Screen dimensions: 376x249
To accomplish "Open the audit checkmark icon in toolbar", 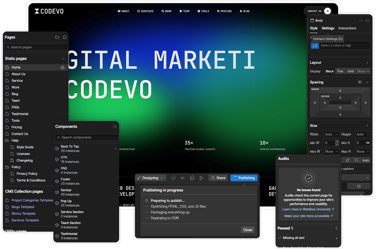I will pos(173,178).
